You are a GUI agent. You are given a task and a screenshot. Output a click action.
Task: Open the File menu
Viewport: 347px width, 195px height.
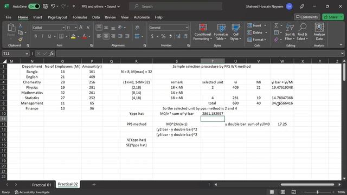point(9,17)
